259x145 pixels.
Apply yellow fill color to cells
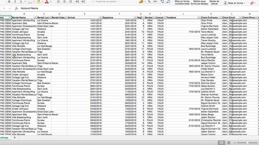tap(38, 2)
